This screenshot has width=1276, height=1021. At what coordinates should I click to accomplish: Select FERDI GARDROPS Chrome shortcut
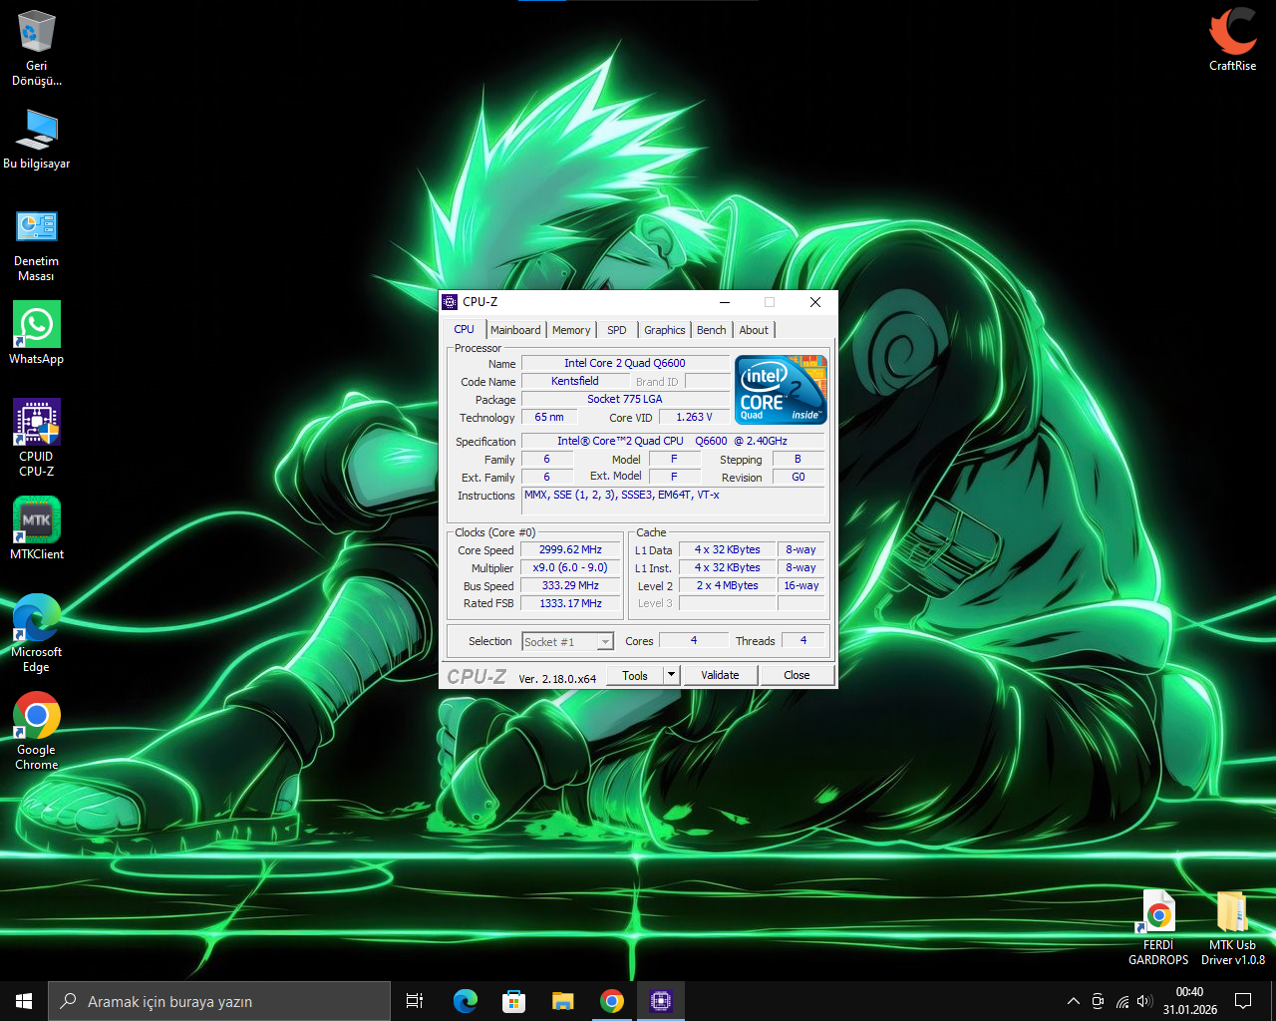pyautogui.click(x=1158, y=927)
